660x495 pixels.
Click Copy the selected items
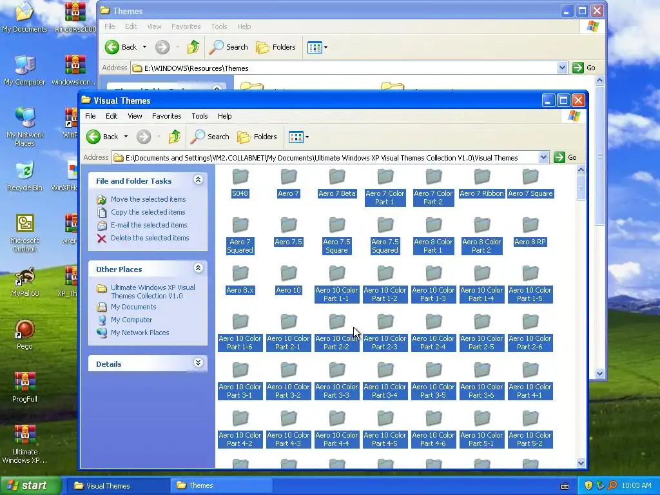pyautogui.click(x=148, y=212)
